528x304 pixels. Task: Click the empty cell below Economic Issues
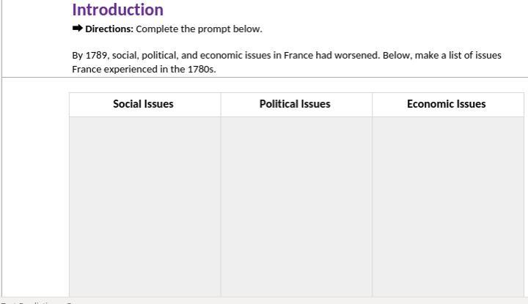(x=447, y=205)
